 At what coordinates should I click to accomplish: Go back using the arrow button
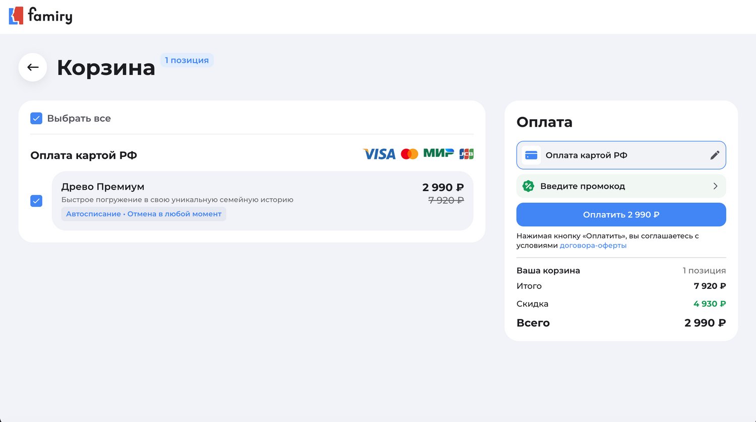pos(33,67)
